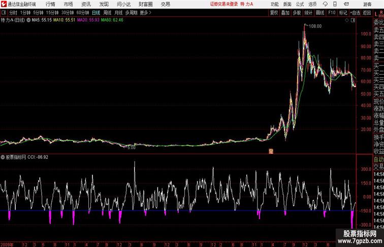Toggle the panel layout icon beside 分时
This screenshot has height=247, width=384.
click(4, 13)
